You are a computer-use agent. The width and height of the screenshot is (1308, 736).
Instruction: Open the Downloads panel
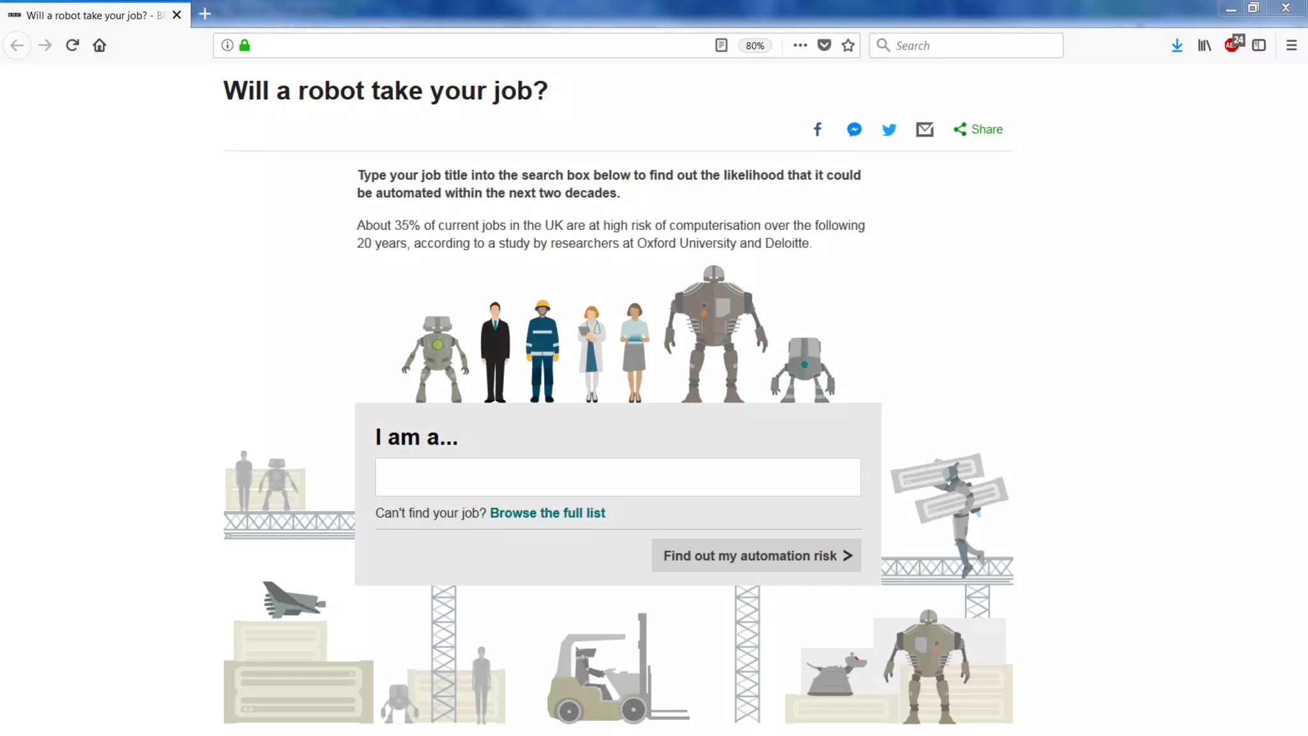click(x=1176, y=45)
